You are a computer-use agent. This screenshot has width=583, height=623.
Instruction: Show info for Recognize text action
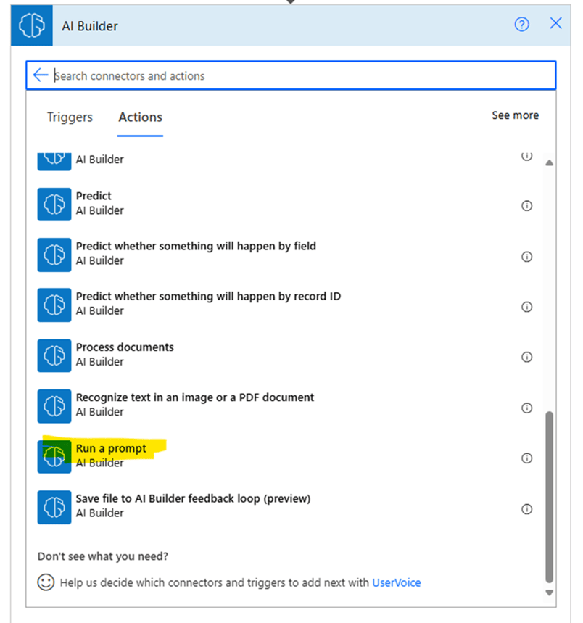pyautogui.click(x=526, y=408)
